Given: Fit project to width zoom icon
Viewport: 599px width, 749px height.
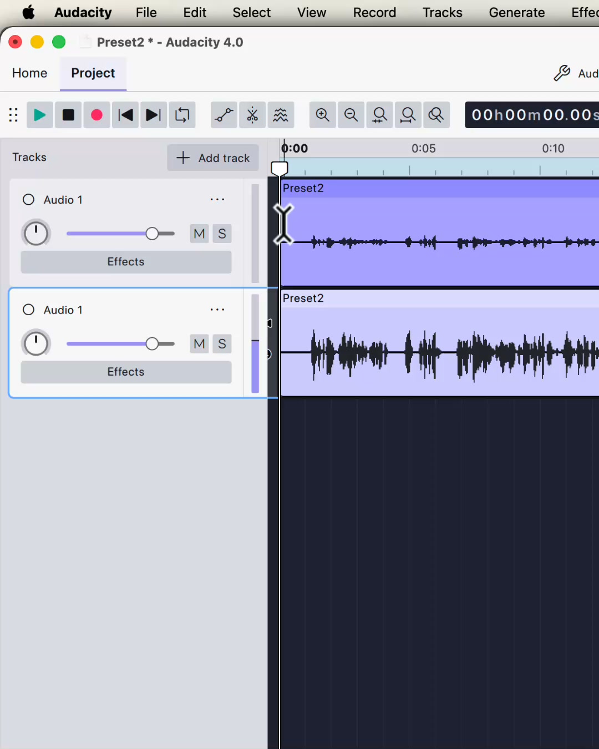Looking at the screenshot, I should 408,115.
